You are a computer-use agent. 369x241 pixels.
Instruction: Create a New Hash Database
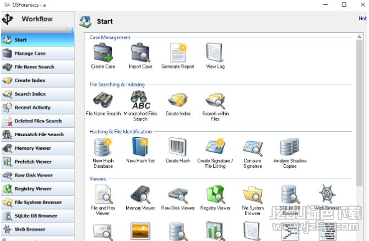pyautogui.click(x=103, y=147)
